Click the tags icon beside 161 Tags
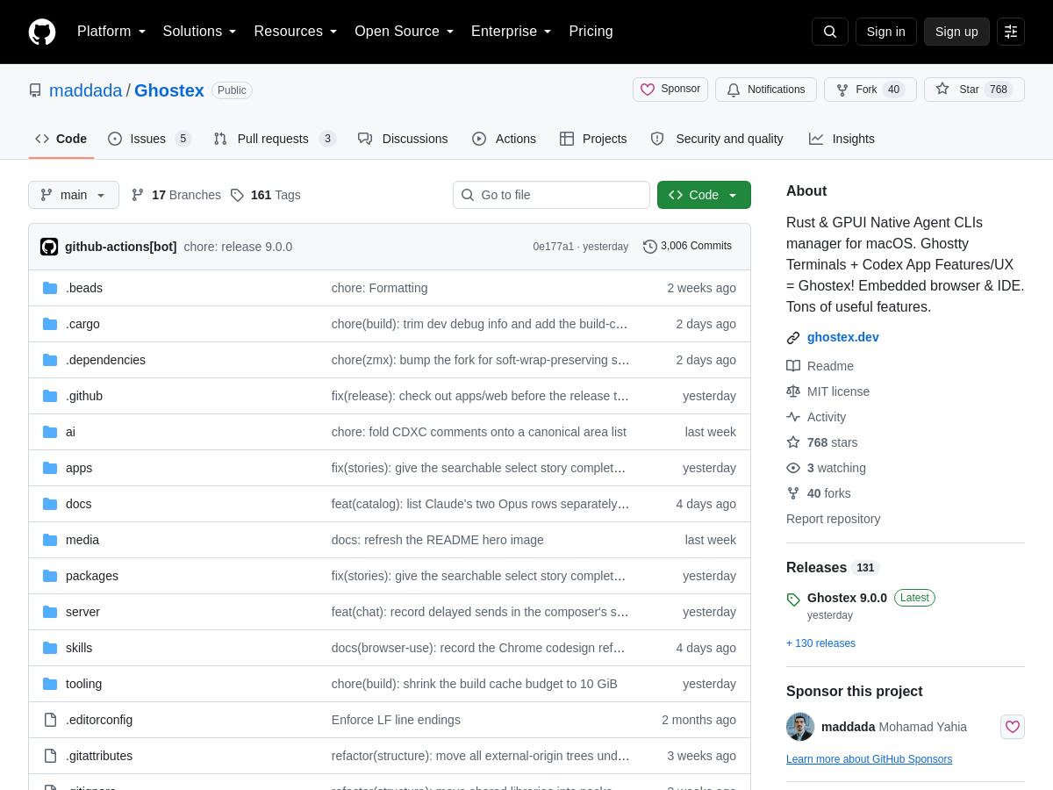This screenshot has height=790, width=1053. pos(237,195)
